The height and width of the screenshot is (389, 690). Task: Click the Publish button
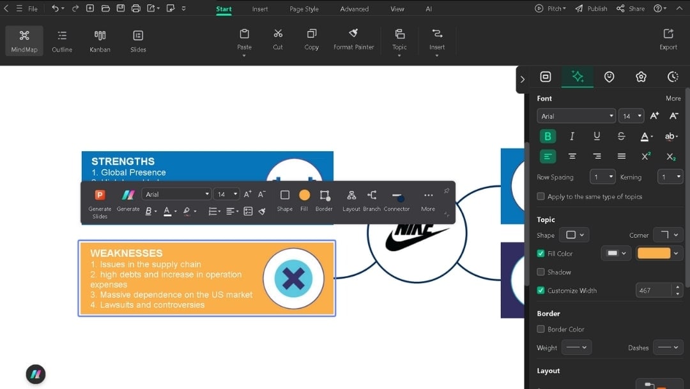[x=591, y=8]
